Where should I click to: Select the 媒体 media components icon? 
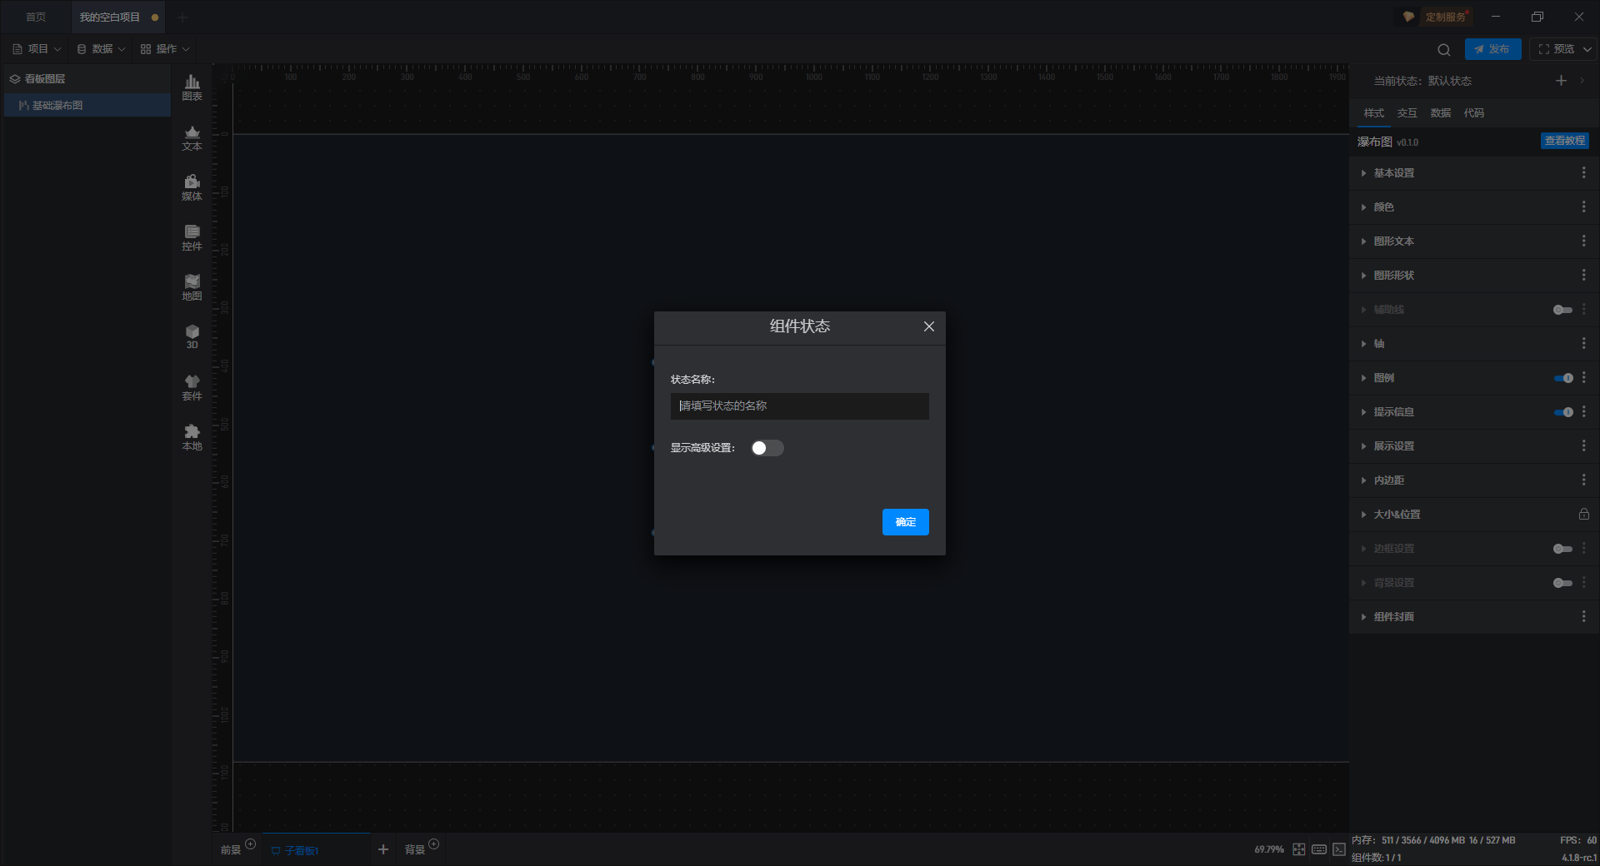point(192,187)
